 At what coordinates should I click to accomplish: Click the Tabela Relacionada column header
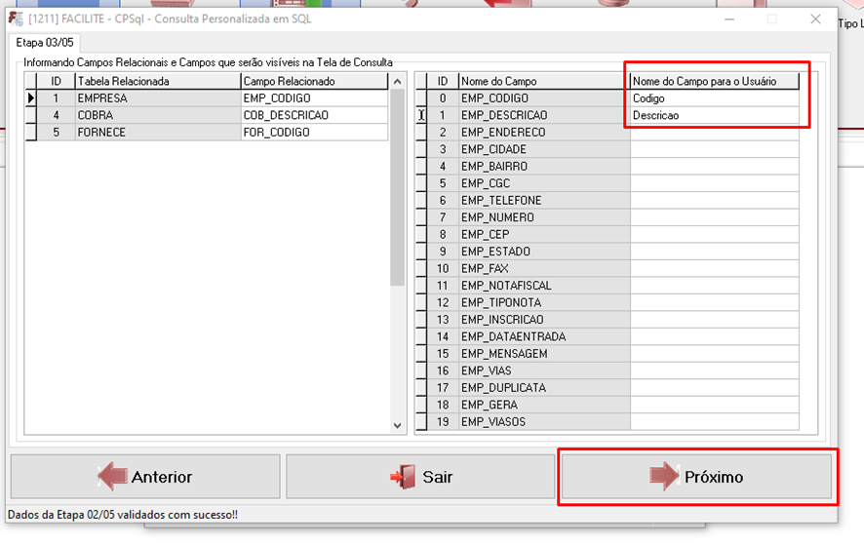tap(157, 81)
